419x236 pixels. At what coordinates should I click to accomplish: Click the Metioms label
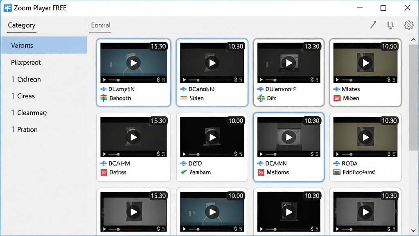(278, 172)
